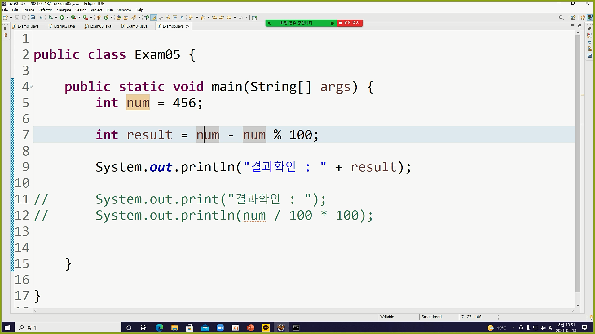Open the Refactor menu

pyautogui.click(x=45, y=10)
